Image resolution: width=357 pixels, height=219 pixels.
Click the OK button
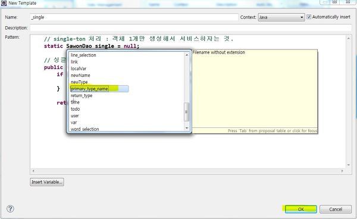point(300,209)
